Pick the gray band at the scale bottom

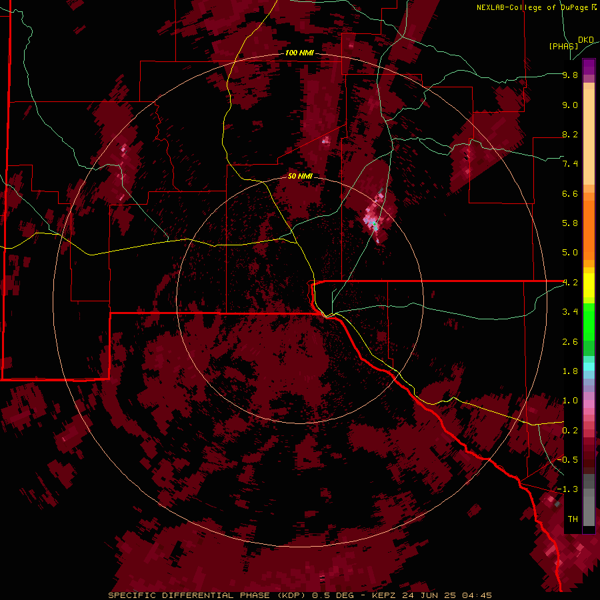[x=589, y=501]
